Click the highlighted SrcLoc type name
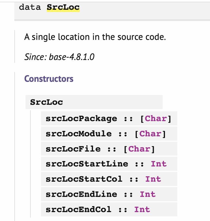Image resolution: width=210 pixels, height=221 pixels. point(63,7)
